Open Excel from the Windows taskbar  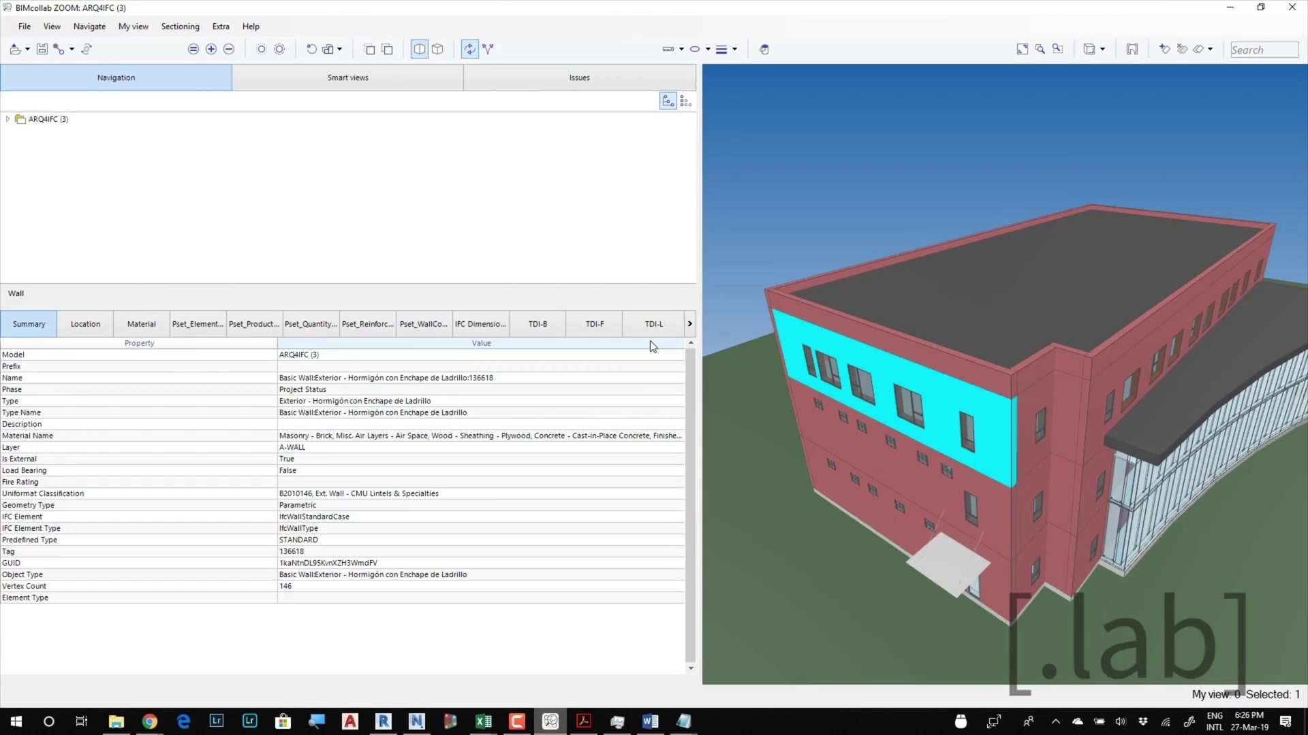[484, 721]
